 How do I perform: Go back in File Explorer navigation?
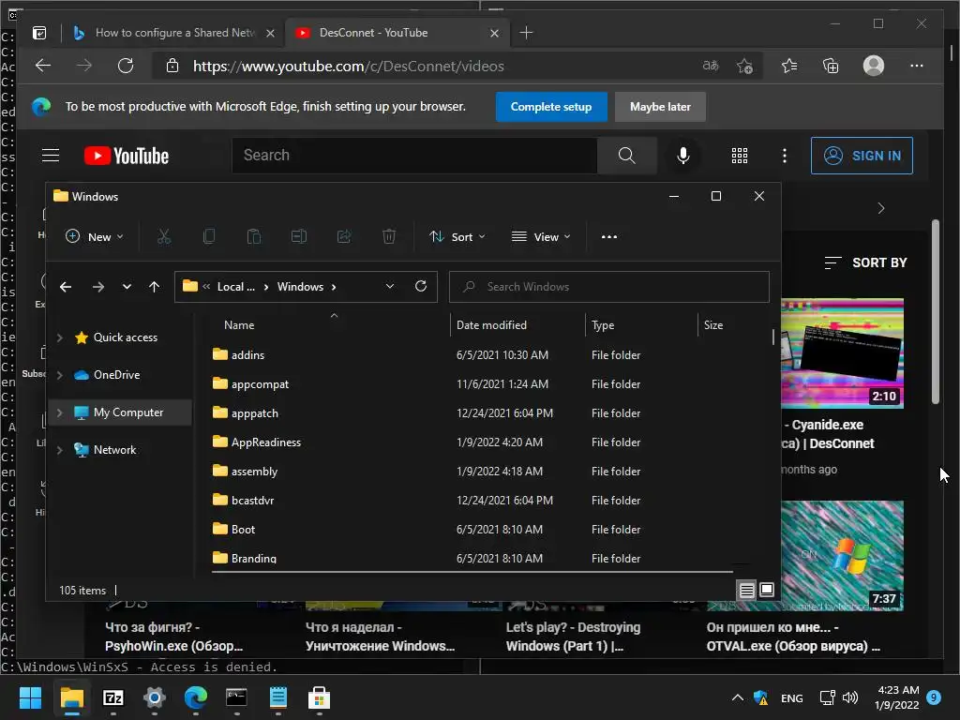point(66,287)
